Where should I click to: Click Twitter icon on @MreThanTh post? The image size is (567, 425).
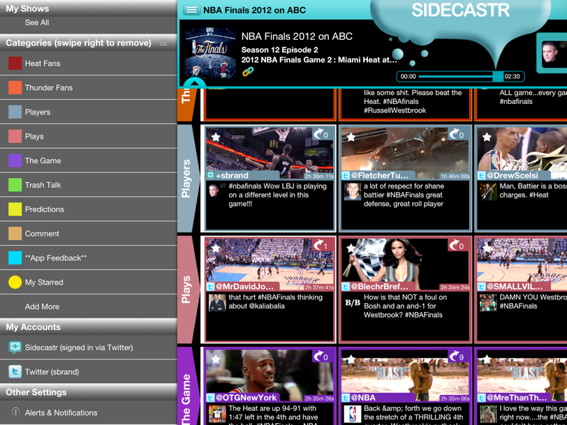(x=481, y=398)
